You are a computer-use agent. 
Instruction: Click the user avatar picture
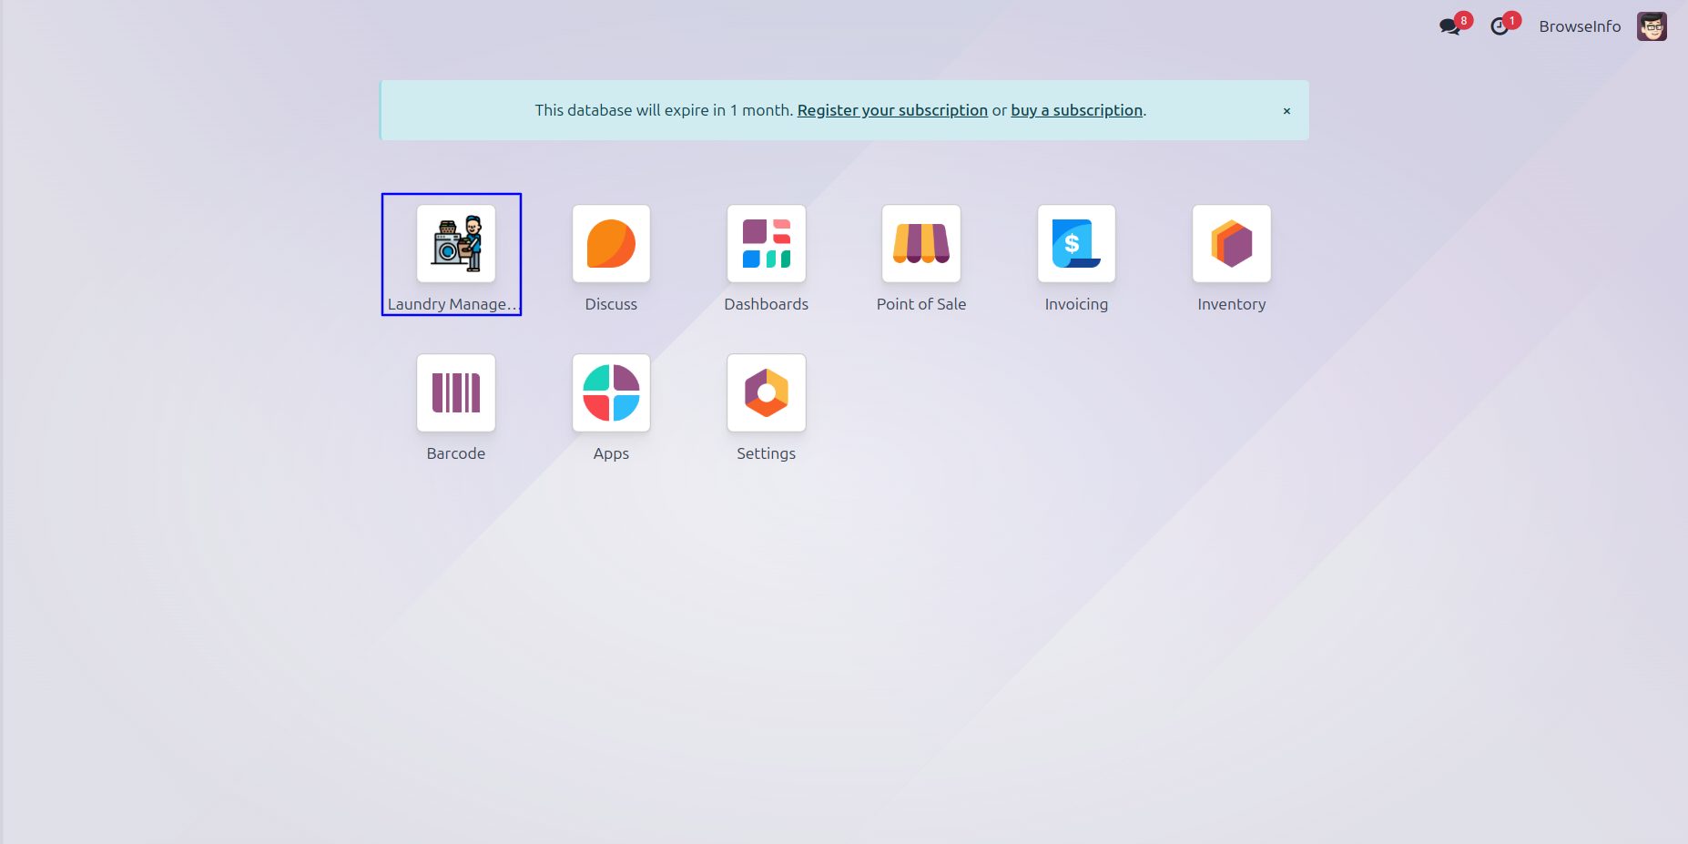pos(1652,26)
